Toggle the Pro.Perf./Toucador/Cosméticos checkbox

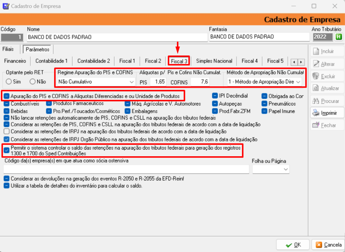[x=49, y=111]
